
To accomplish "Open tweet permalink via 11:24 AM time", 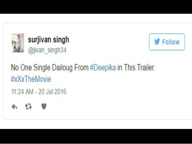I will (22, 92).
